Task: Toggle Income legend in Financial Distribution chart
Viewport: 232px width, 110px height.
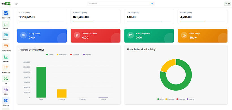Action: coord(191,99)
